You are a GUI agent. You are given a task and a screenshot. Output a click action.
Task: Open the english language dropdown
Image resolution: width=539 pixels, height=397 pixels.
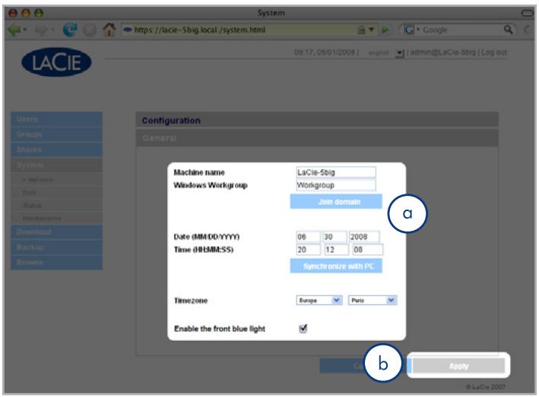(399, 53)
